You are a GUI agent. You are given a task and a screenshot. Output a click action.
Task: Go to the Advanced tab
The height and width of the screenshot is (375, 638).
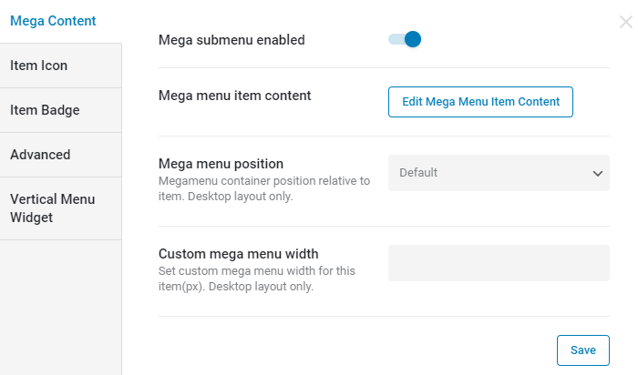pyautogui.click(x=61, y=155)
